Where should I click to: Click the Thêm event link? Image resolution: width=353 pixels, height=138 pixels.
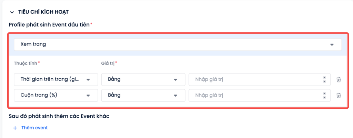point(34,128)
